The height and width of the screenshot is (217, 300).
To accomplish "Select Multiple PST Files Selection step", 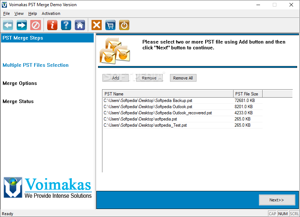I will 36,65.
